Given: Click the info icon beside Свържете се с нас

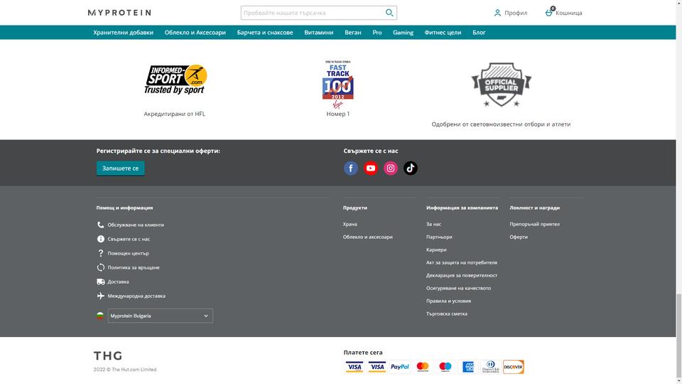Looking at the screenshot, I should (x=100, y=239).
